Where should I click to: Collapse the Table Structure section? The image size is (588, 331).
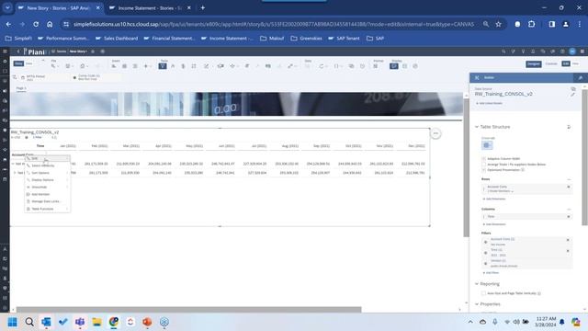click(477, 127)
